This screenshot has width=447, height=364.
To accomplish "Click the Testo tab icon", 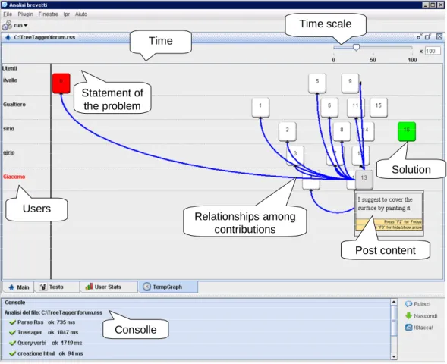I will [43, 287].
